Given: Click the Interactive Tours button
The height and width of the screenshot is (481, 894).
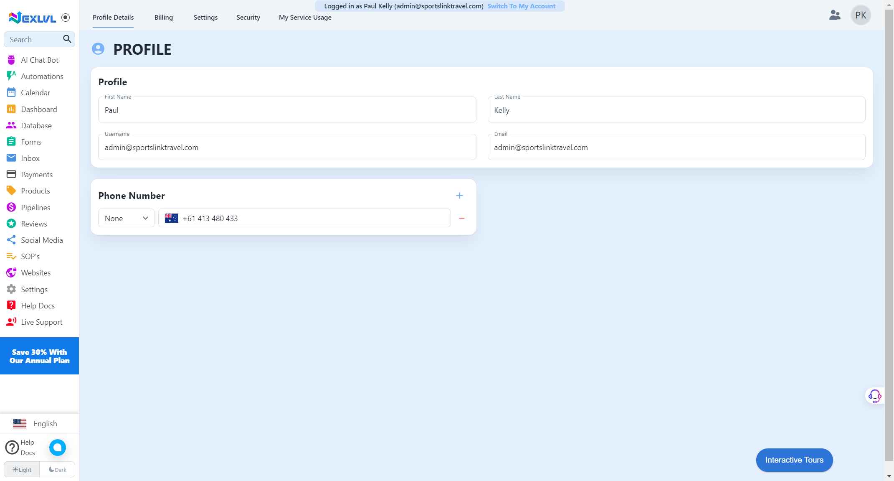Looking at the screenshot, I should 794,460.
